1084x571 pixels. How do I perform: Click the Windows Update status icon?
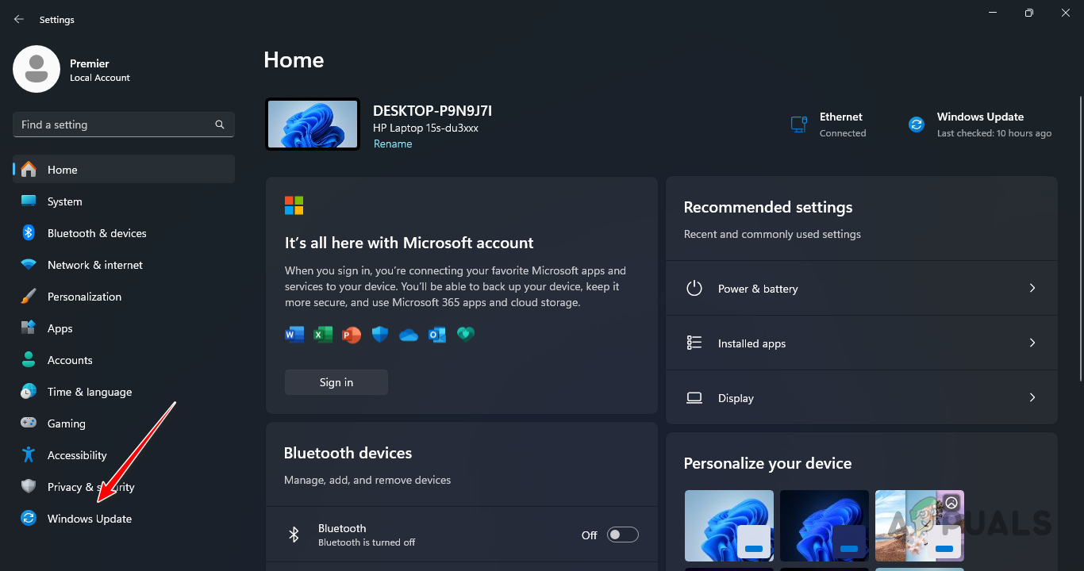click(x=916, y=124)
